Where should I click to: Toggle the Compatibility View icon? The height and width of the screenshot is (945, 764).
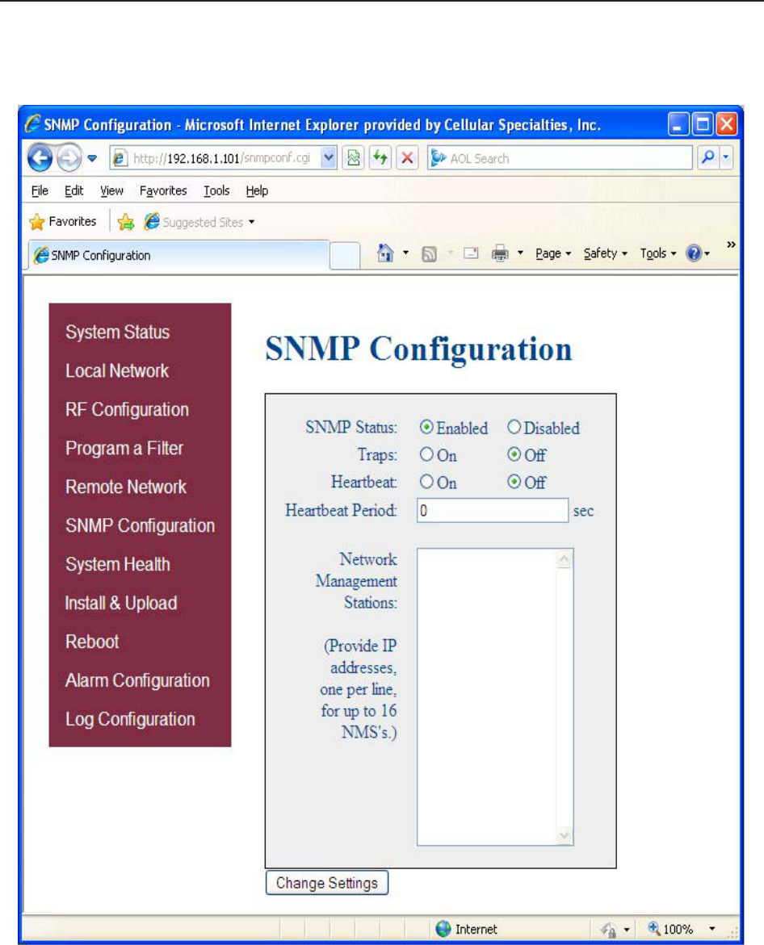(354, 158)
